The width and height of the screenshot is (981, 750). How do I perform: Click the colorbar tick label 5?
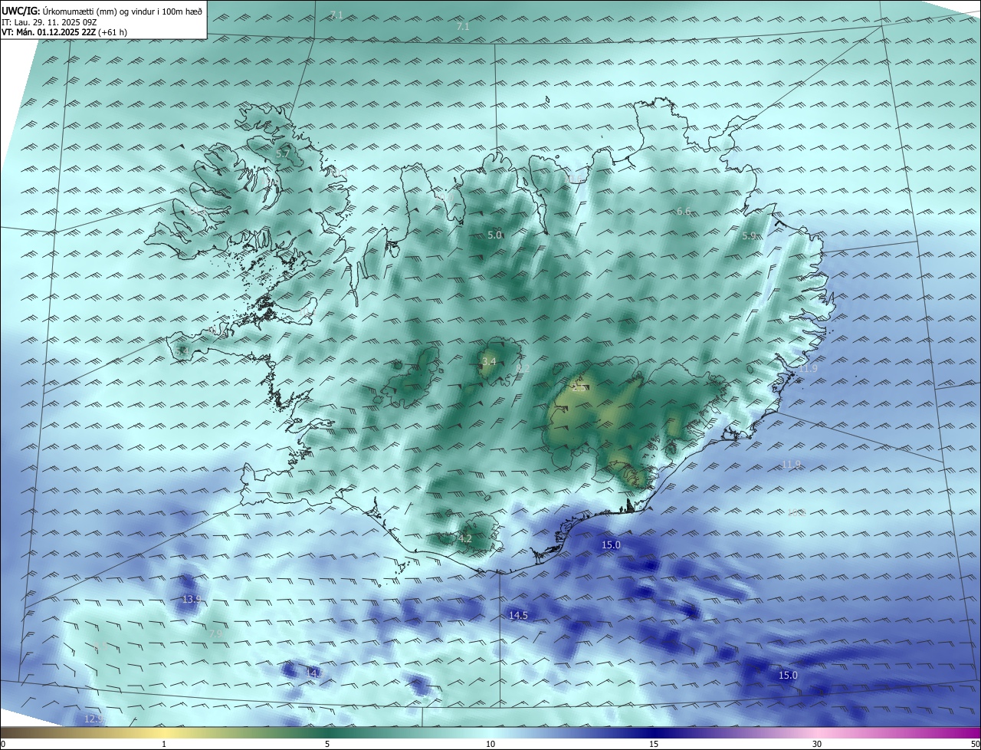click(x=327, y=744)
